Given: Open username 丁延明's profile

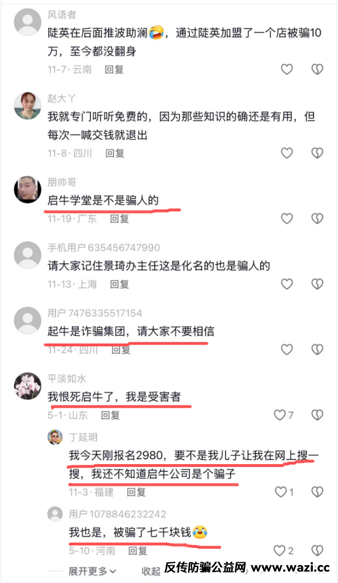Looking at the screenshot, I should point(83,437).
